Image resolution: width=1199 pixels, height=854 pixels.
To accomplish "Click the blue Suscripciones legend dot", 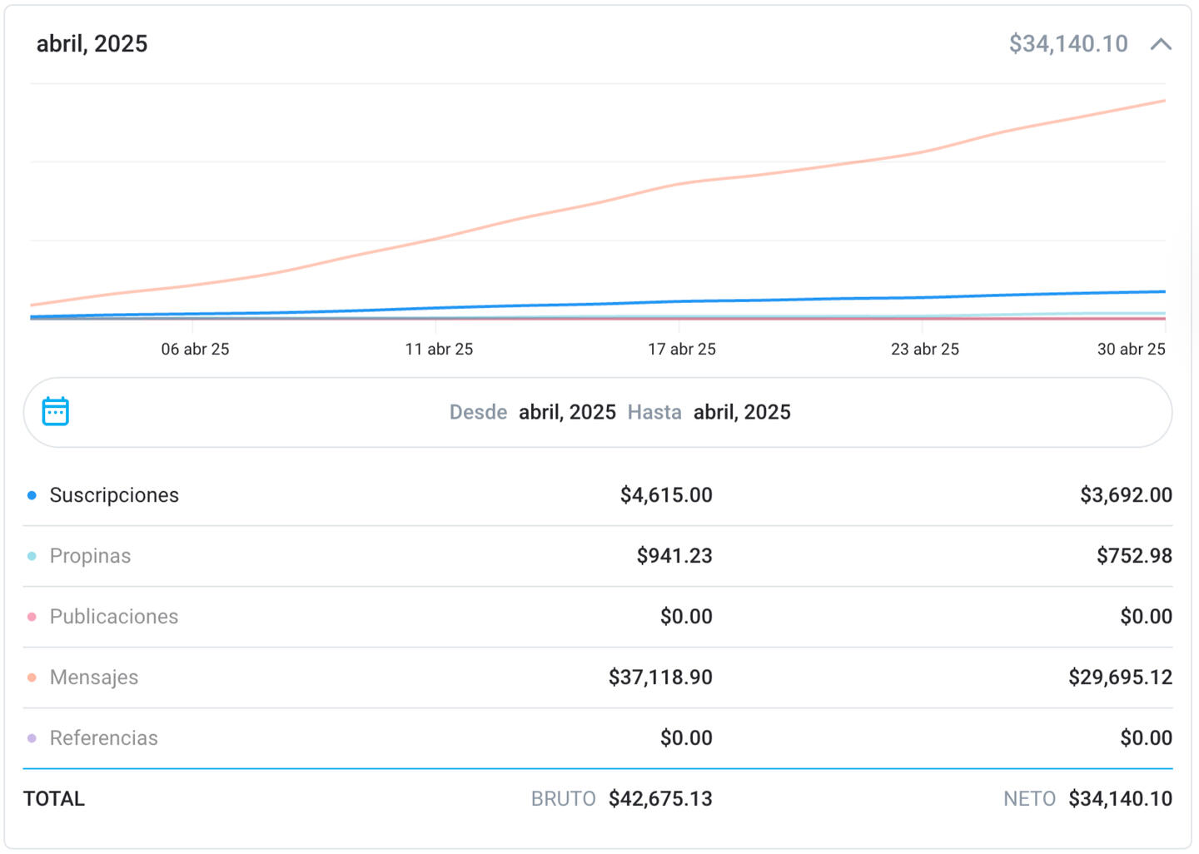I will coord(32,495).
